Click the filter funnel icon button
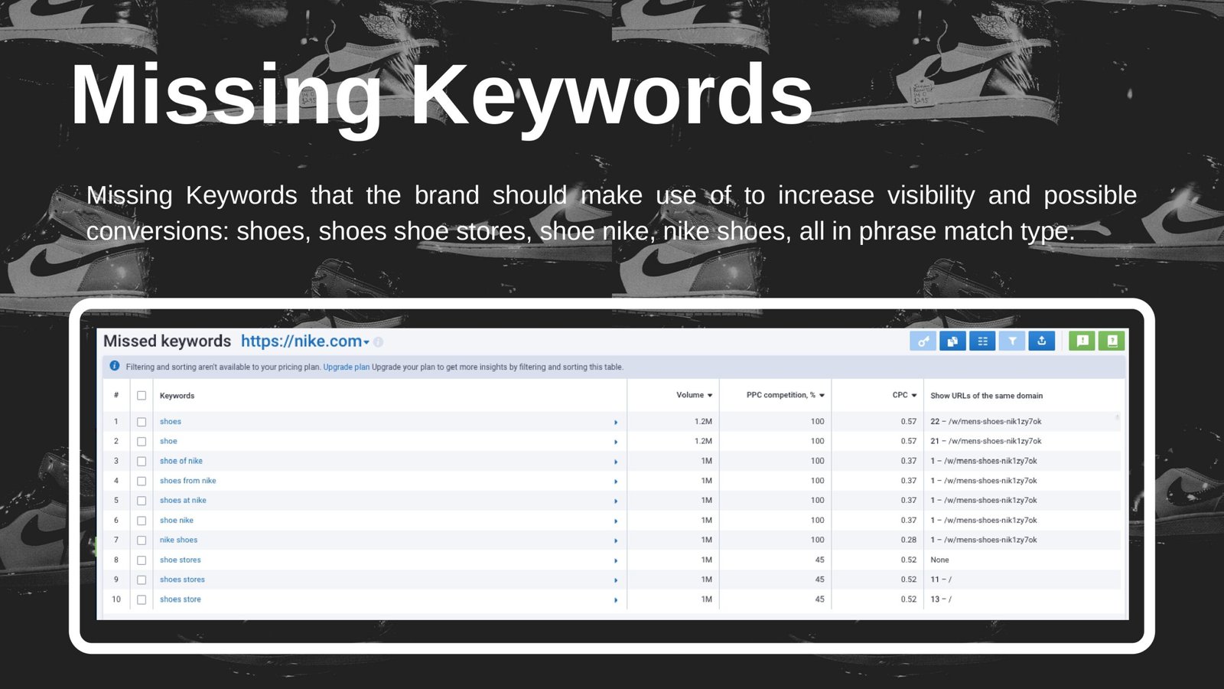The width and height of the screenshot is (1224, 689). point(1012,341)
